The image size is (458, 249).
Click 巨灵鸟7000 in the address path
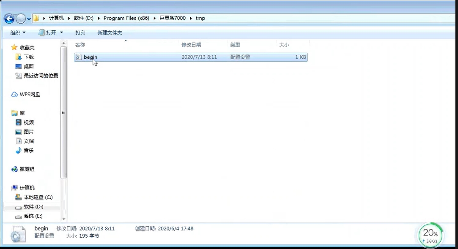click(172, 18)
